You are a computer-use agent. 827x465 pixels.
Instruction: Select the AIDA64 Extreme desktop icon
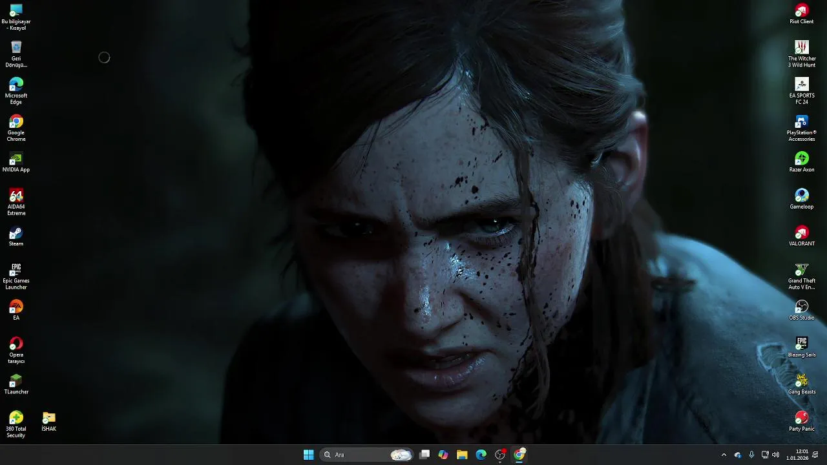click(16, 202)
